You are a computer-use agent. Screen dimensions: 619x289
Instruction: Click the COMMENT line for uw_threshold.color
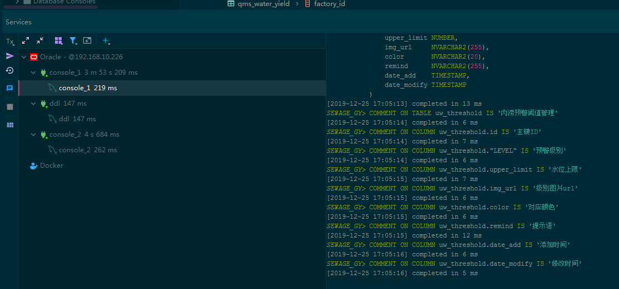(x=442, y=207)
